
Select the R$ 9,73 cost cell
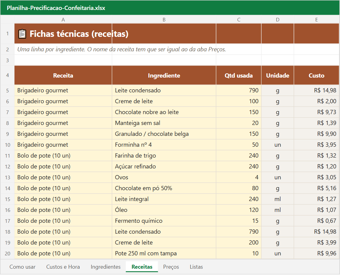point(316,112)
